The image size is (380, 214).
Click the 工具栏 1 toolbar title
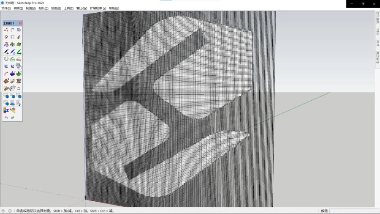[9, 23]
